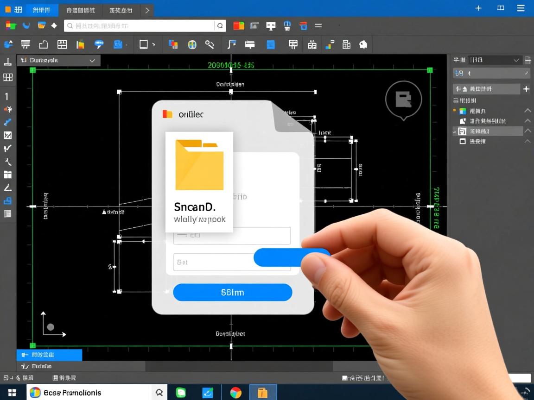The image size is (534, 400).
Task: Open the blue speech bubble toolbar tool
Action: [x=99, y=44]
